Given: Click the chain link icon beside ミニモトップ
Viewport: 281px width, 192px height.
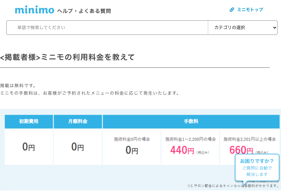Looking at the screenshot, I should tap(232, 10).
